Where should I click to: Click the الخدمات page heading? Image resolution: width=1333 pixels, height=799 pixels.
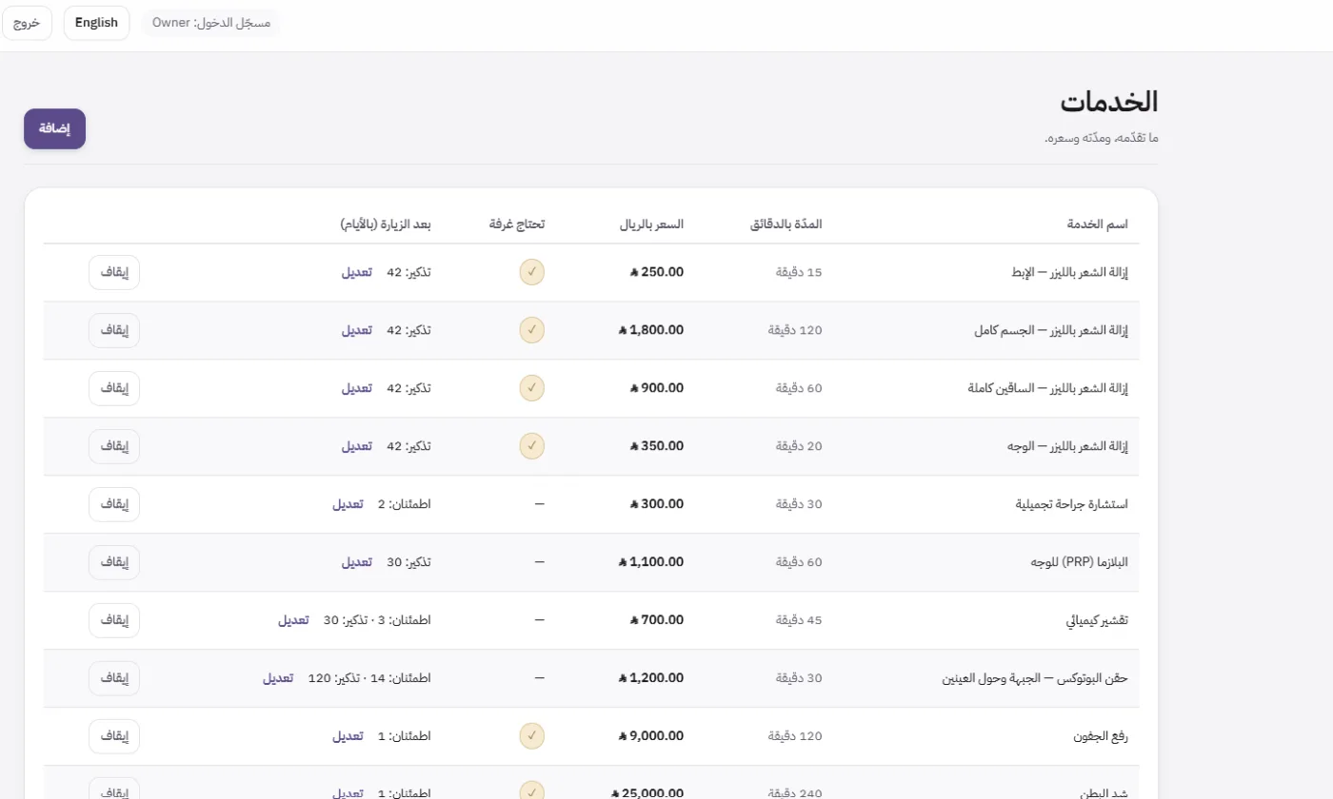(1110, 102)
